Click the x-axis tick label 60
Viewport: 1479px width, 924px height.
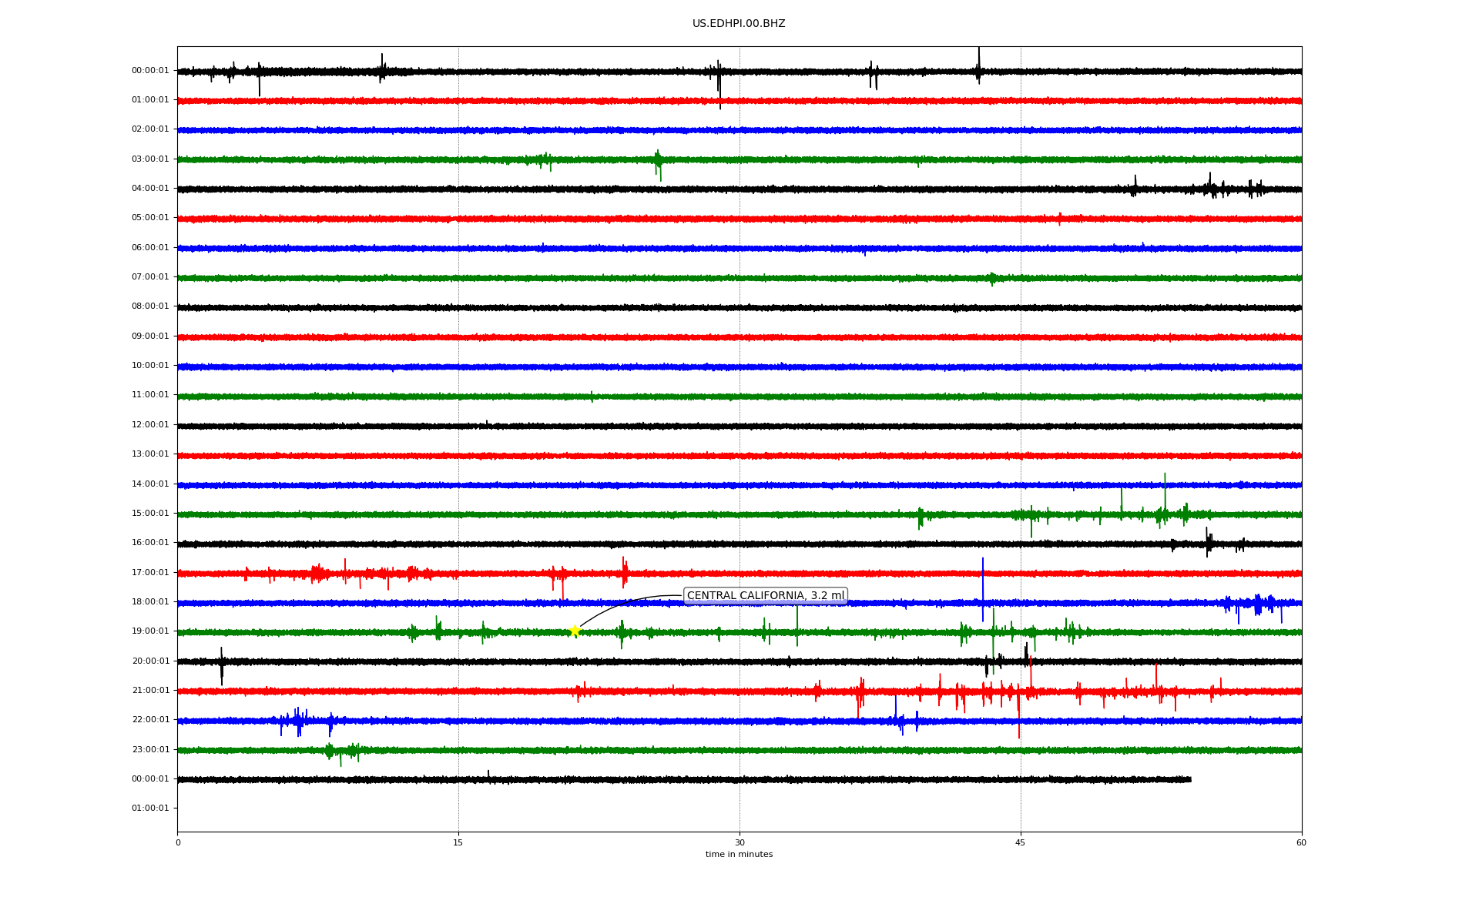(x=1301, y=843)
